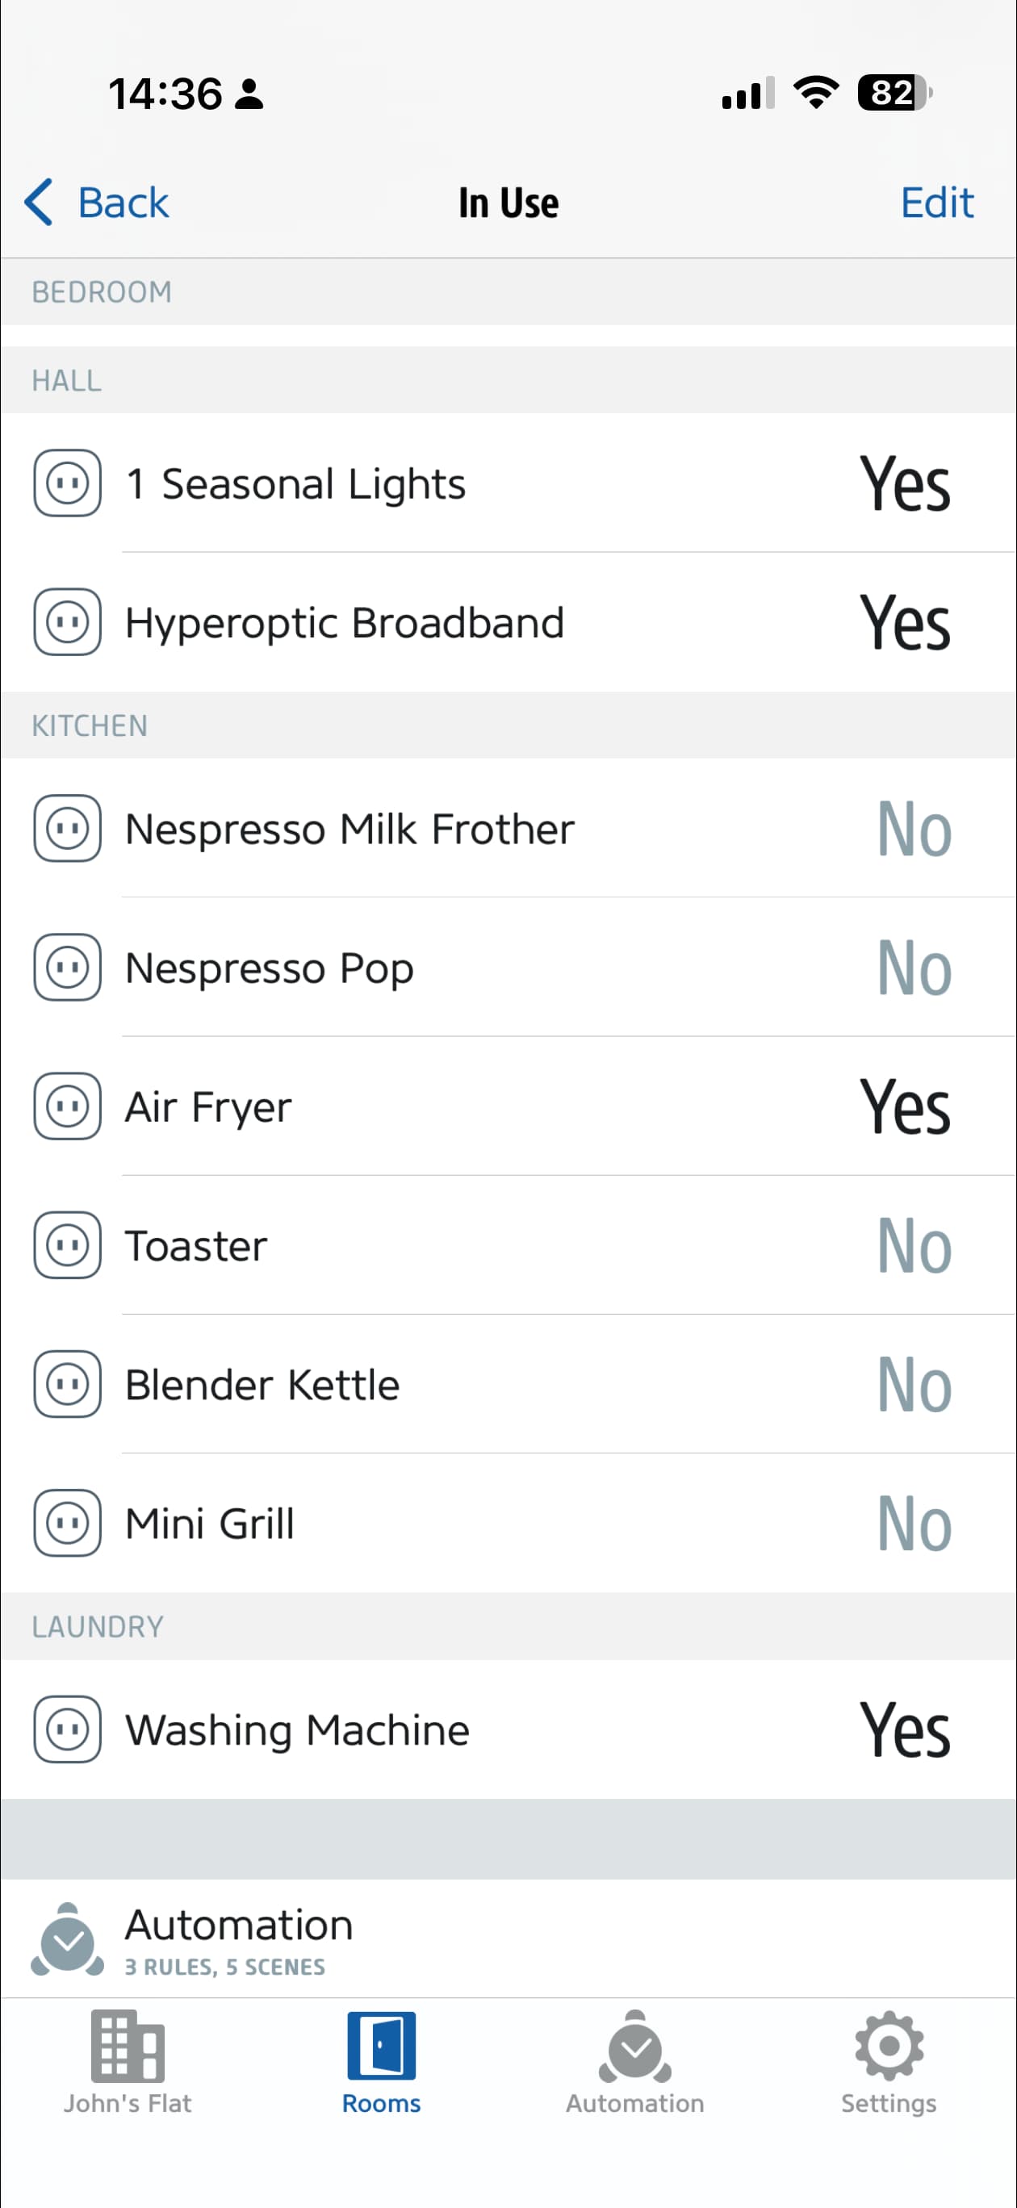Tap the Toaster outlet icon
The image size is (1017, 2208).
(68, 1244)
